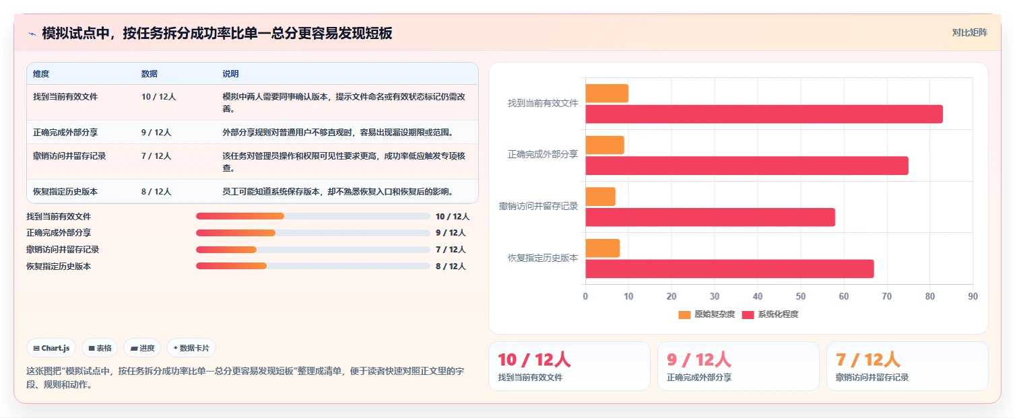Click the 数据 table column header
Image resolution: width=1015 pixels, height=418 pixels.
tap(150, 74)
